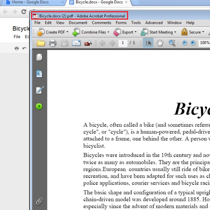Close the Bicycle.docx Google Docs tab

126,2
